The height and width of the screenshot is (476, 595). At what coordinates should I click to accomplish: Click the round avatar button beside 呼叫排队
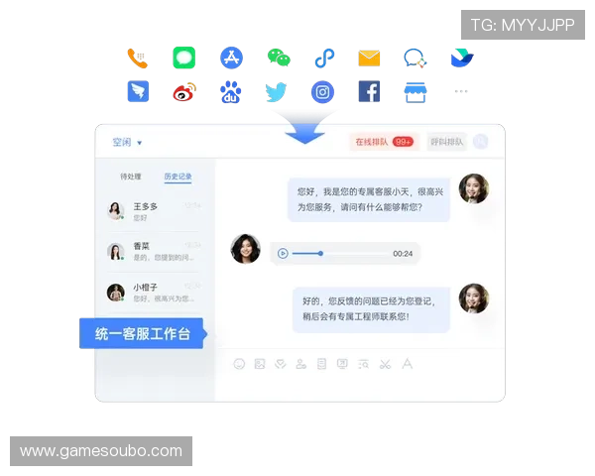click(480, 142)
